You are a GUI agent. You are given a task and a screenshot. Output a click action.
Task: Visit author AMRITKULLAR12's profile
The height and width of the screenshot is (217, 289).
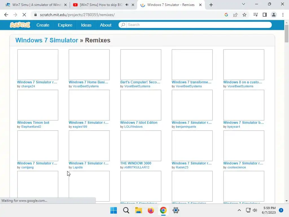click(137, 167)
